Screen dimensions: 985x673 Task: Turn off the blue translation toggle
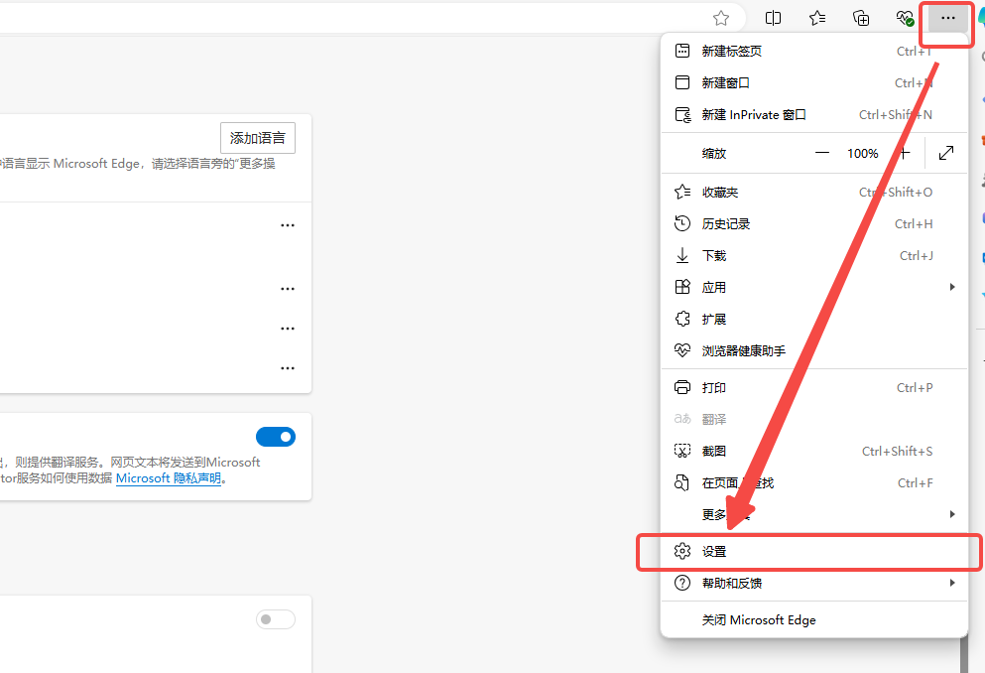point(275,437)
